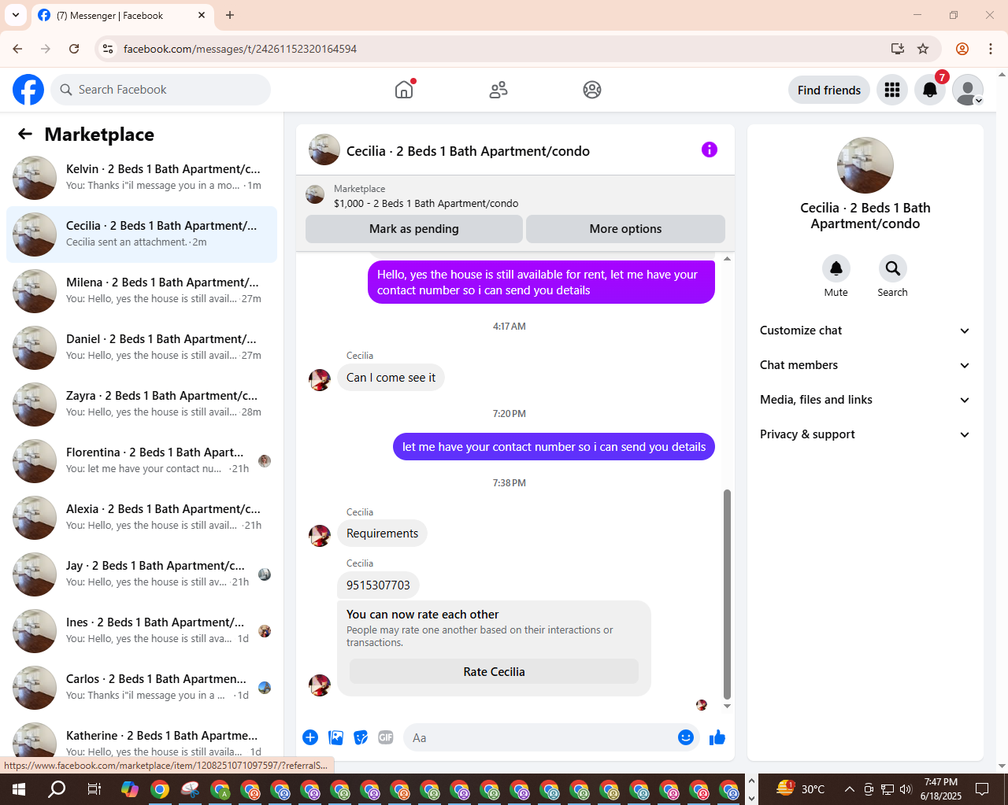Open Milena's apartment conversation
This screenshot has width=1008, height=805.
[x=142, y=291]
